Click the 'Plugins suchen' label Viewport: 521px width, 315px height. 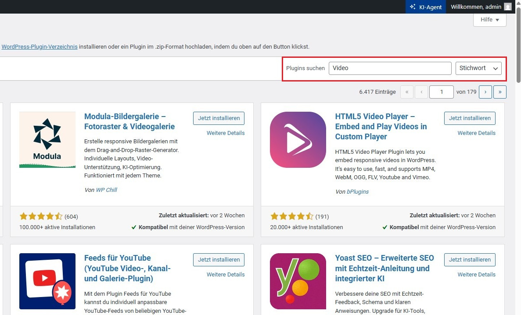[x=305, y=68]
